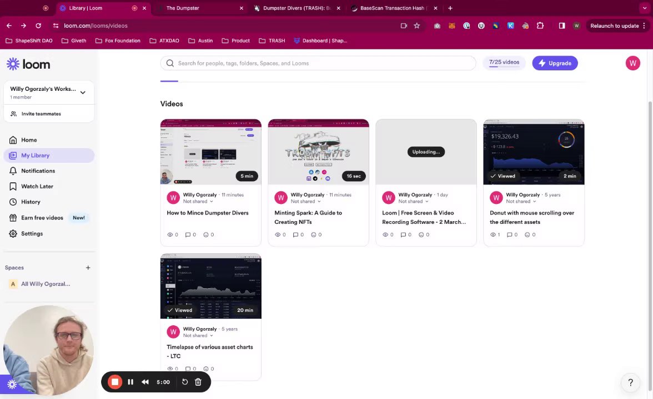Restart the recording

coord(185,382)
